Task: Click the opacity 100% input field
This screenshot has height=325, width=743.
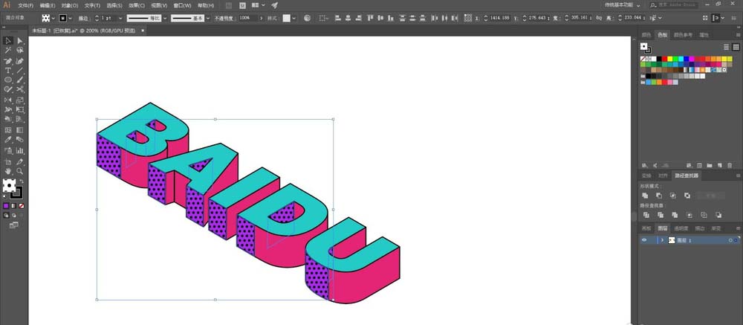Action: click(248, 18)
